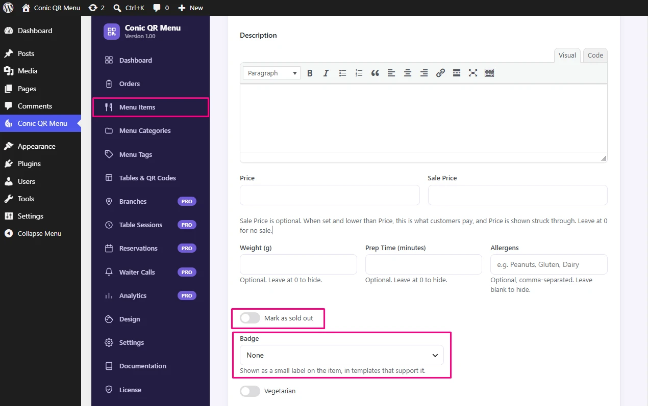Open the Conic QR Menu site home link
This screenshot has height=406, width=648.
point(51,8)
